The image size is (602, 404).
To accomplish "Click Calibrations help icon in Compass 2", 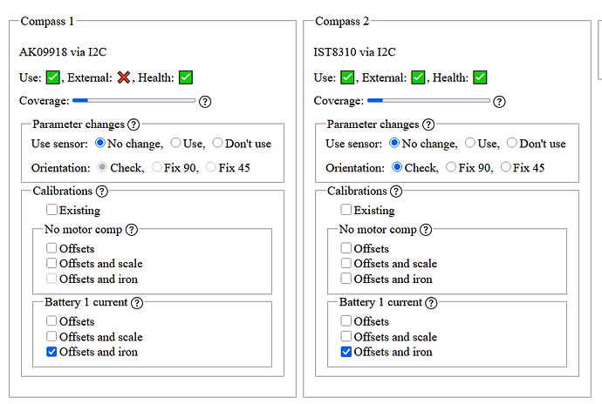I will [396, 192].
